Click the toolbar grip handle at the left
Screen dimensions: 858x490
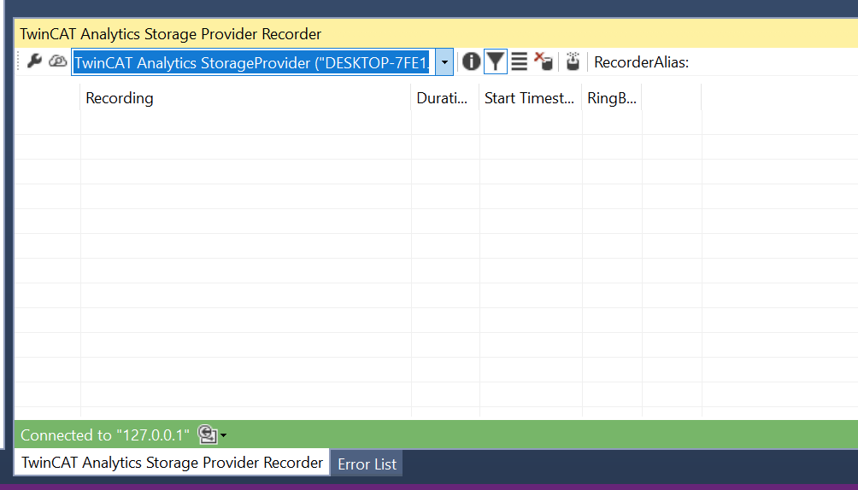(x=19, y=61)
